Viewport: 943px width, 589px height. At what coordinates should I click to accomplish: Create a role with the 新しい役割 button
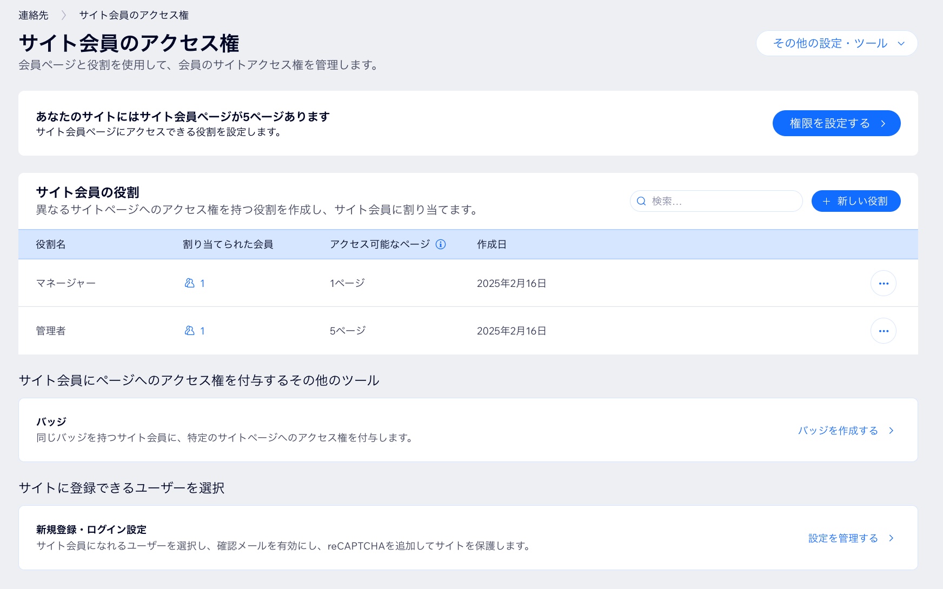point(855,200)
